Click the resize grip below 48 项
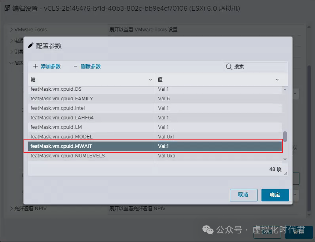315x242 pixels. (x=285, y=174)
